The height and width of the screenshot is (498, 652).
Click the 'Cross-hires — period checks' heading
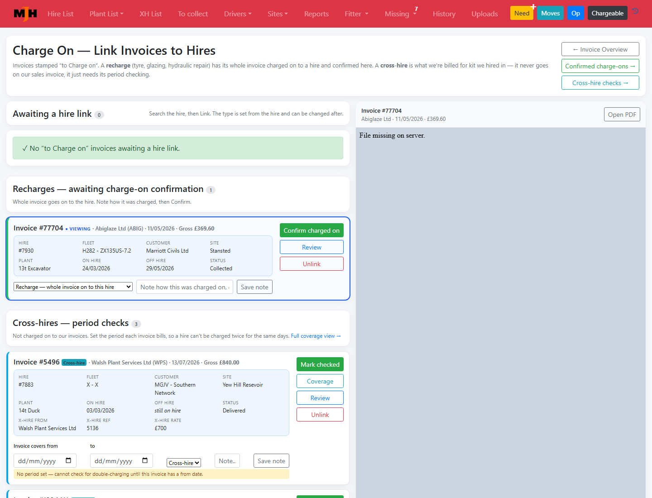point(71,323)
